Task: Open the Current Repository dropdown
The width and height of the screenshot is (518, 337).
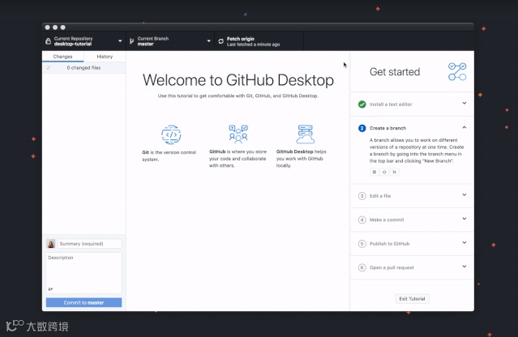Action: pos(84,41)
